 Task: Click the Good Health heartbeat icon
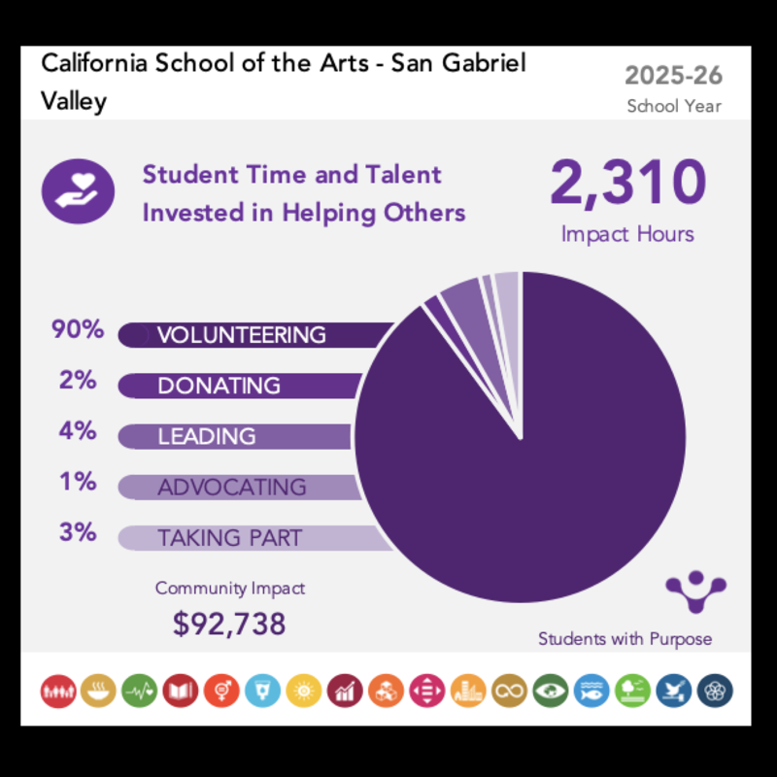pyautogui.click(x=140, y=691)
